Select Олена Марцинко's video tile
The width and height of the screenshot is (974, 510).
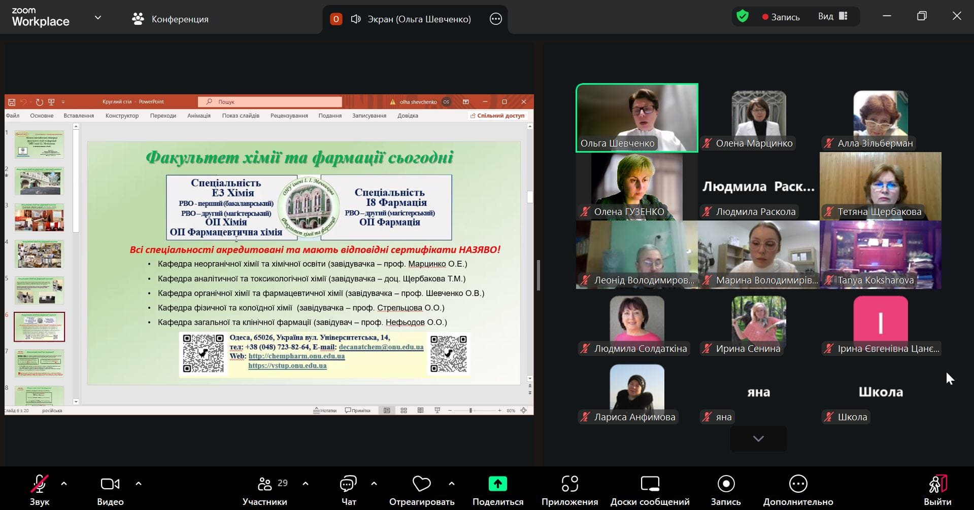pyautogui.click(x=758, y=118)
